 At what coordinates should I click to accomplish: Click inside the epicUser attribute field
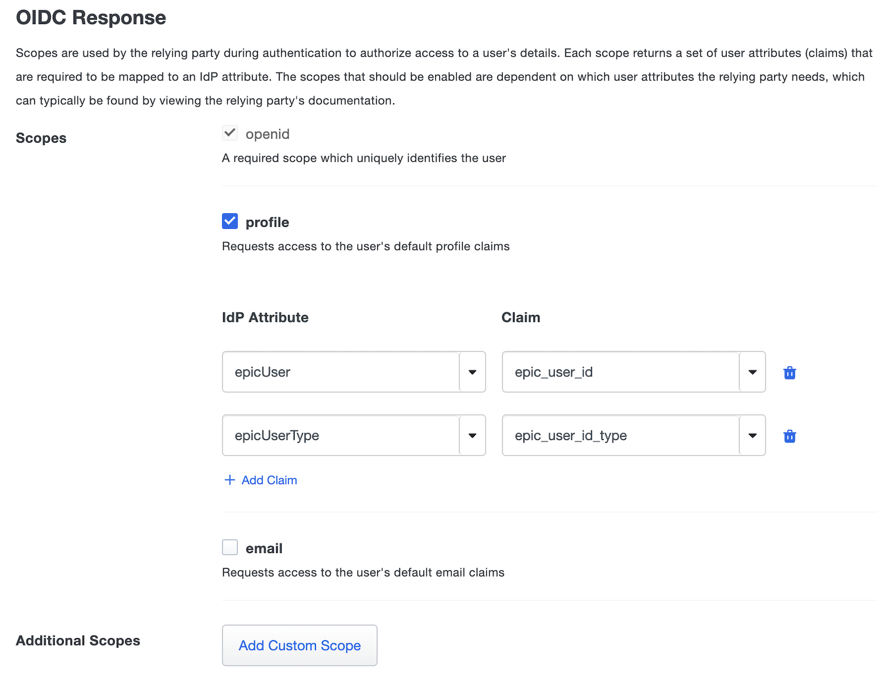click(337, 372)
